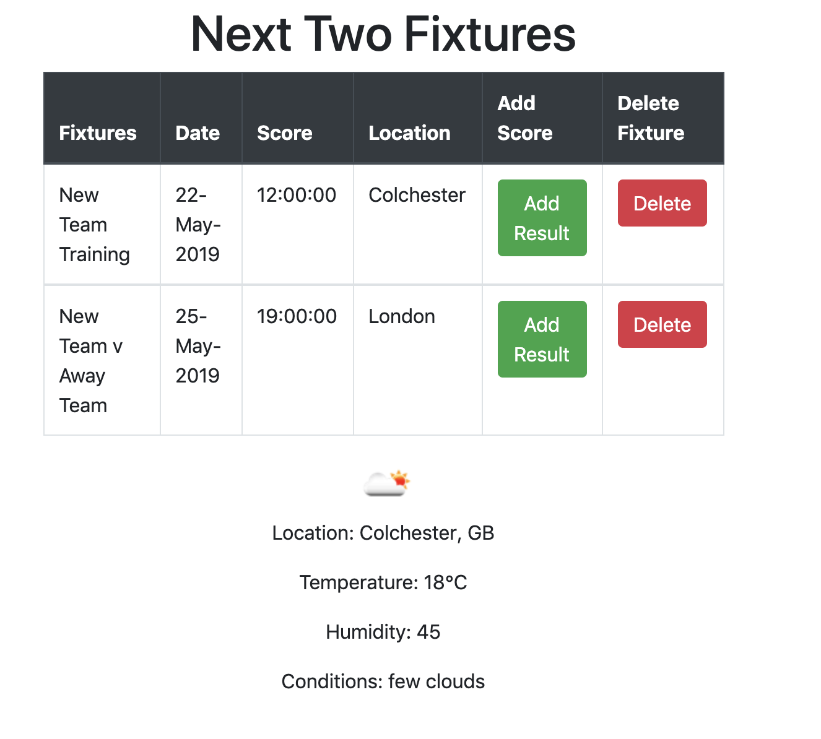Add Result for New Team v Away Team

(542, 339)
